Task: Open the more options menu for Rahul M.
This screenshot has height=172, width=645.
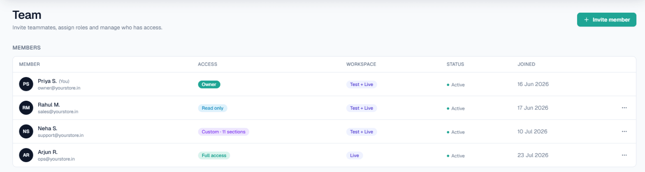Action: click(x=624, y=108)
